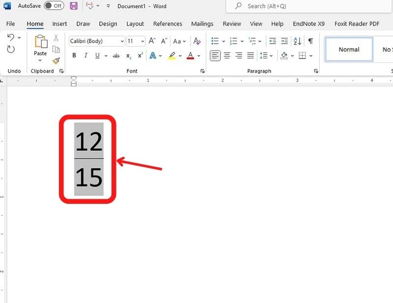Open the References menu tab

tap(168, 24)
